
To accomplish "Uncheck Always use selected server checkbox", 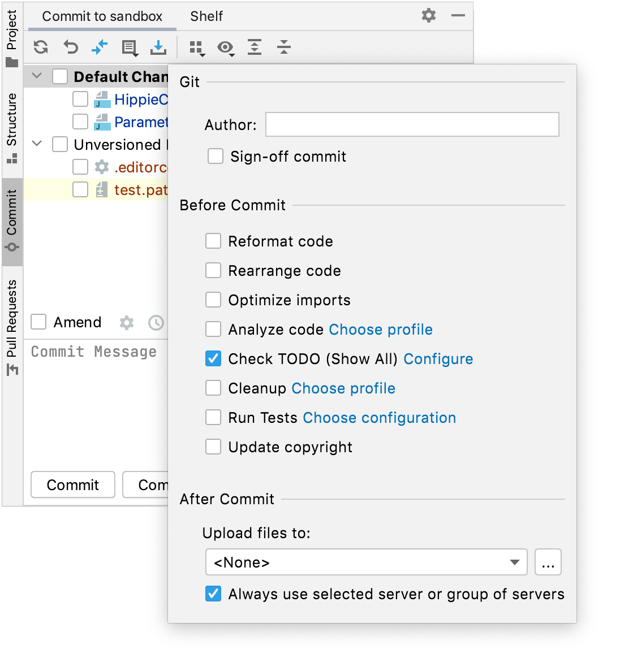I will [x=213, y=594].
